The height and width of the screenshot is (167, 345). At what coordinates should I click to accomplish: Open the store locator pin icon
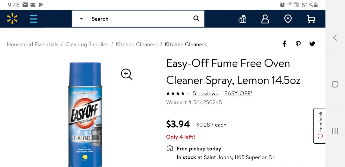point(288,19)
